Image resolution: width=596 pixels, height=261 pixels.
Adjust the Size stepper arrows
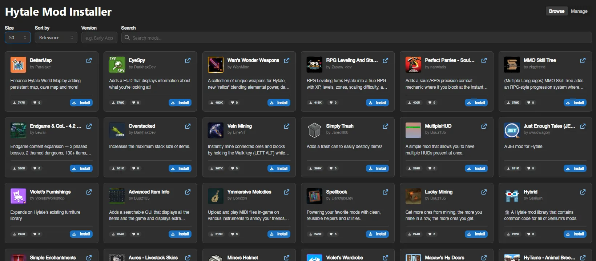click(25, 37)
